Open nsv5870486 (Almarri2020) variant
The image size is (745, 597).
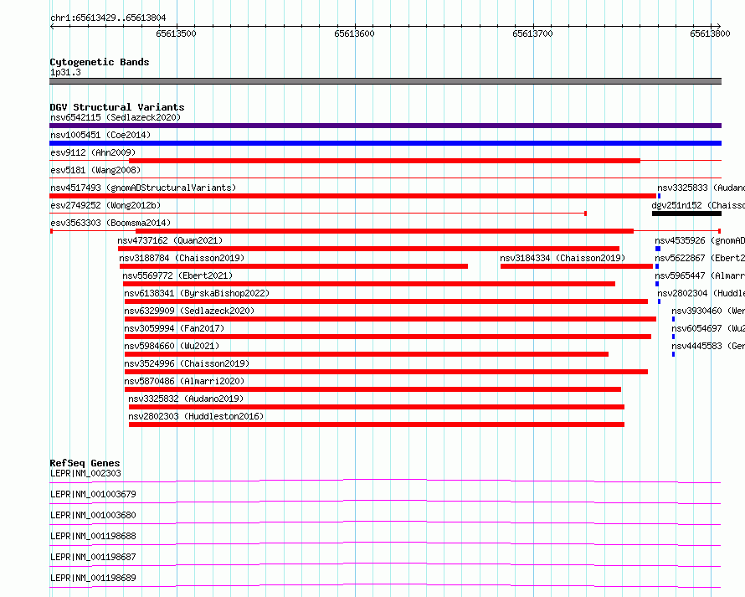coord(184,381)
